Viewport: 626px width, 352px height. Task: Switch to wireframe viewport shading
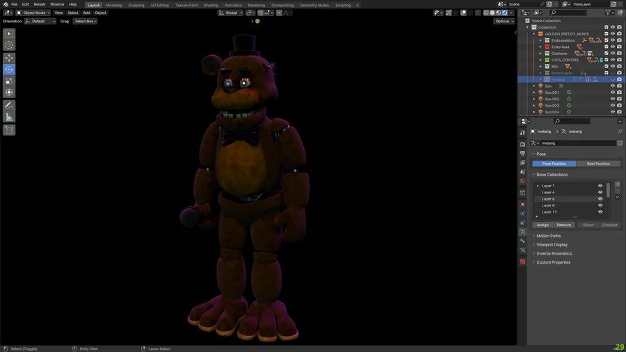(486, 13)
